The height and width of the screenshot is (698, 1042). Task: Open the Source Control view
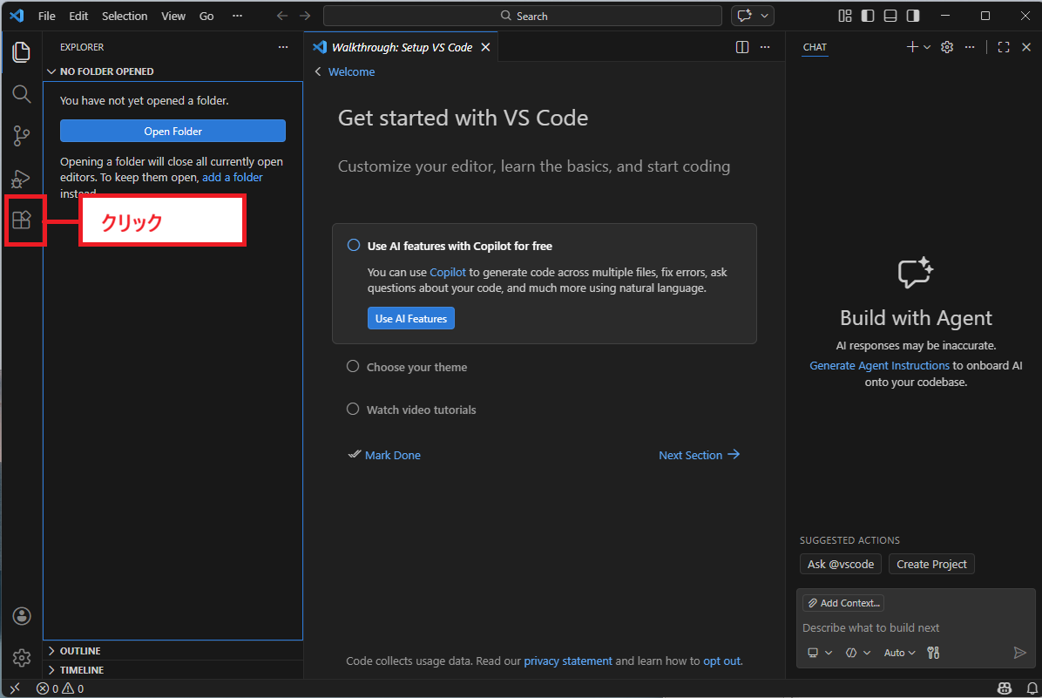click(22, 136)
